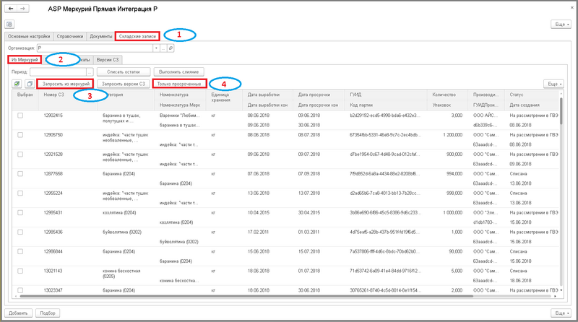This screenshot has height=322, width=578.
Task: Click quantity cell 1 200,000
Action: pyautogui.click(x=453, y=135)
